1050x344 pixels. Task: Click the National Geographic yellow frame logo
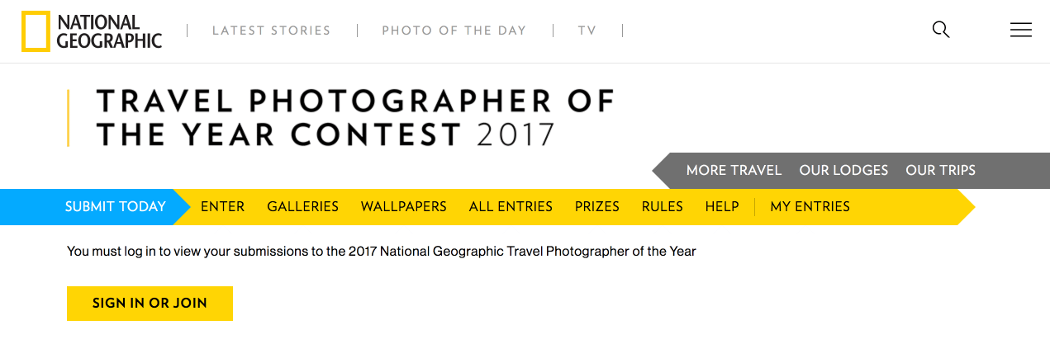point(36,31)
